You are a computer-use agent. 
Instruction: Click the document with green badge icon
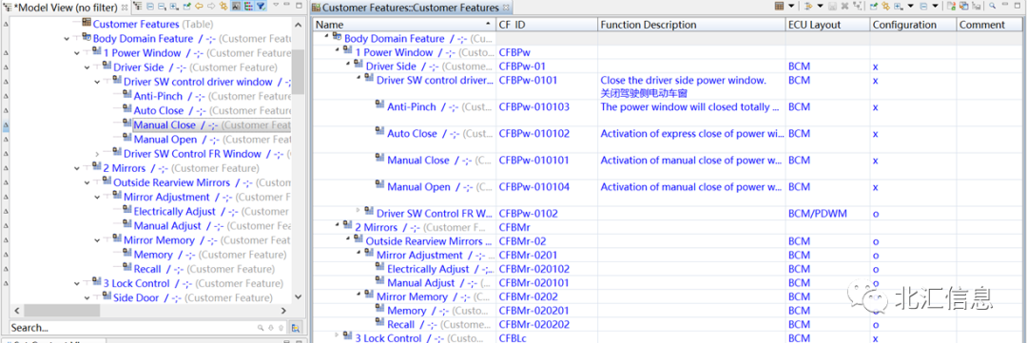pos(952,6)
